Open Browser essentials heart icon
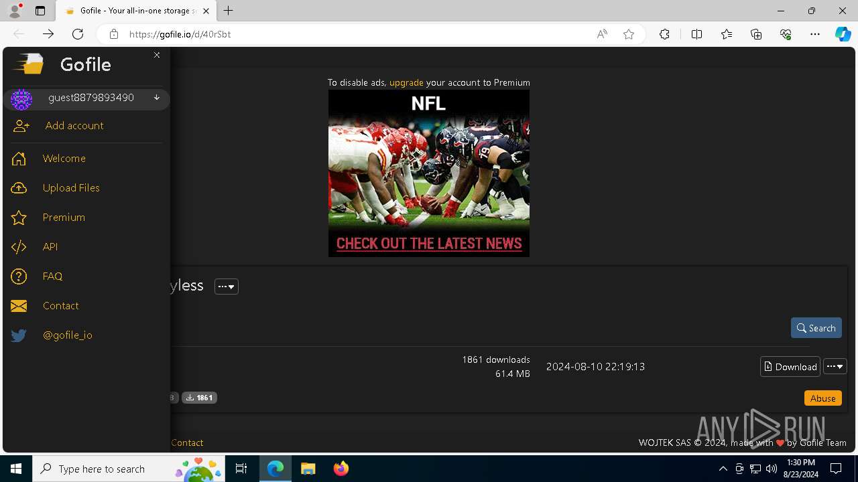Image resolution: width=858 pixels, height=482 pixels. [786, 34]
